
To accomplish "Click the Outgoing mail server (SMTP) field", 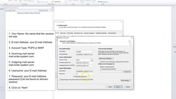I will (x=84, y=65).
